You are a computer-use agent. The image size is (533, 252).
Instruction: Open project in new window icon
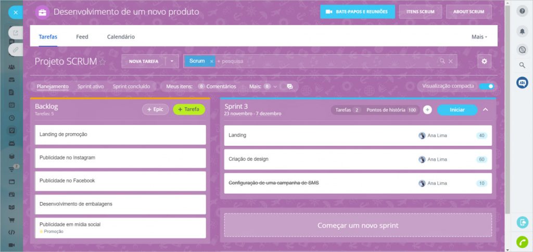click(16, 33)
